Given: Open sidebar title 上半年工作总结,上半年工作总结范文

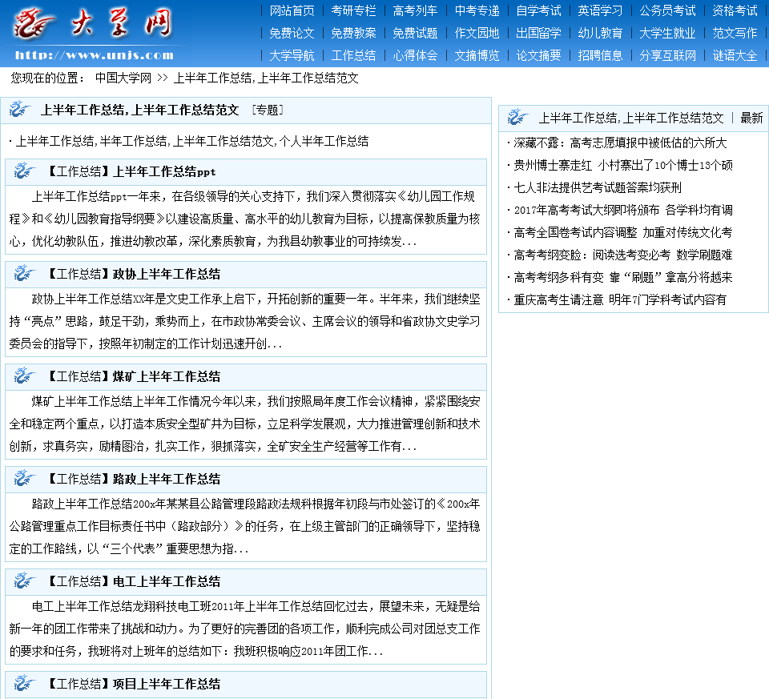Looking at the screenshot, I should [x=631, y=118].
